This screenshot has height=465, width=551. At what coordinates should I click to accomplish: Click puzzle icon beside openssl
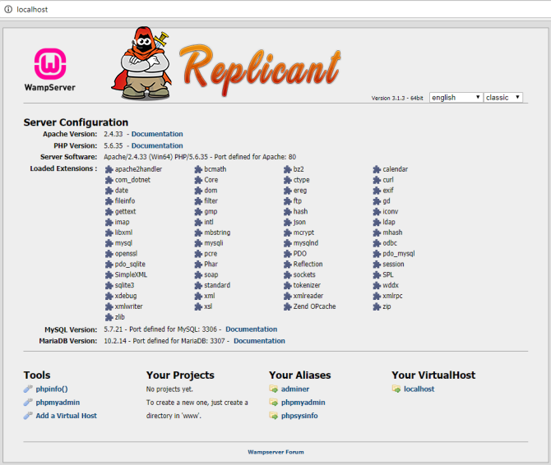[109, 254]
